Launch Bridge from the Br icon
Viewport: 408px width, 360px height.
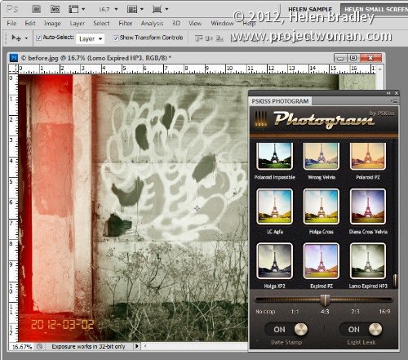(36, 9)
